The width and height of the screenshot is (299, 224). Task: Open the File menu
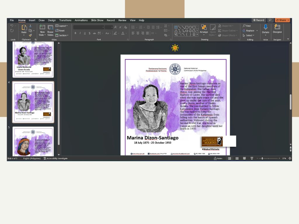pos(12,20)
